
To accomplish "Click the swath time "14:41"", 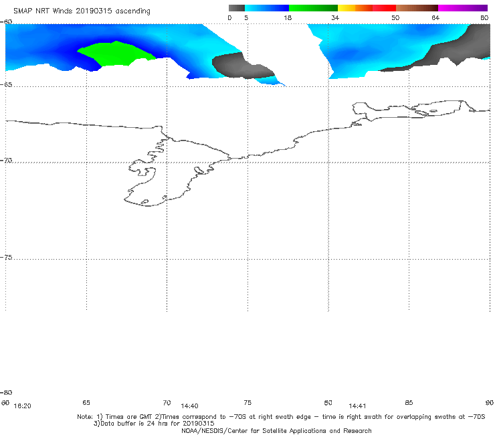I will click(x=357, y=406).
